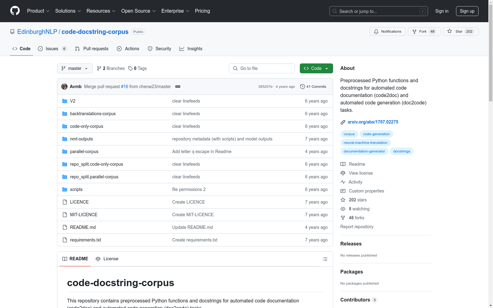Image resolution: width=493 pixels, height=308 pixels.
Task: Switch to the Issues tab
Action: tap(52, 49)
